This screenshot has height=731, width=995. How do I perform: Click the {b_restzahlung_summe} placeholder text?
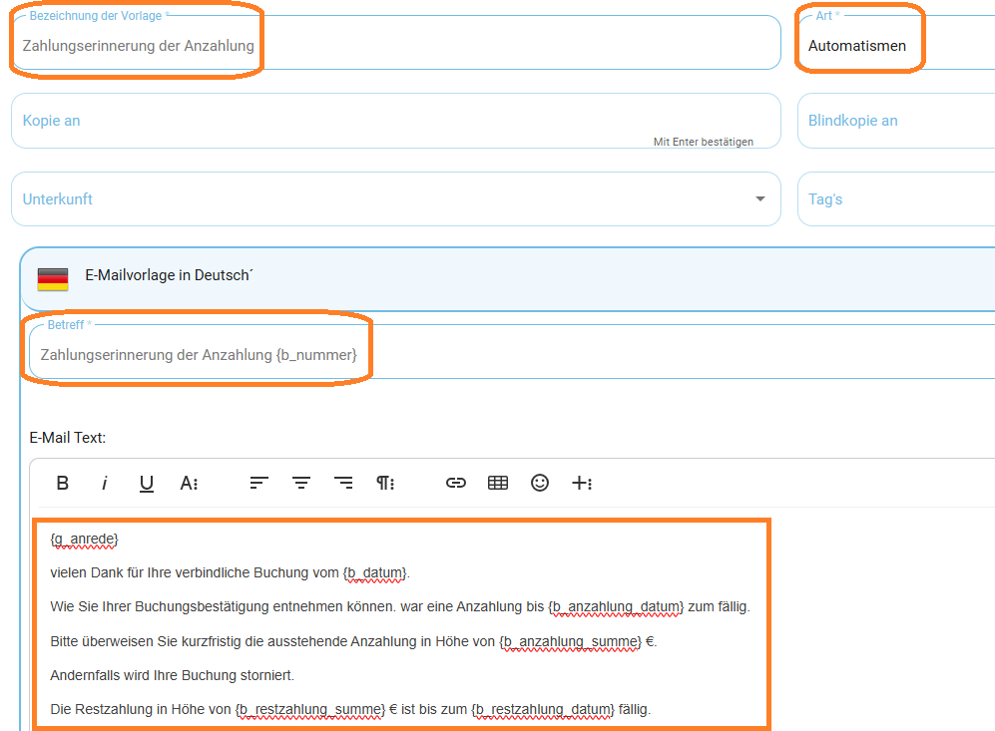(x=310, y=709)
